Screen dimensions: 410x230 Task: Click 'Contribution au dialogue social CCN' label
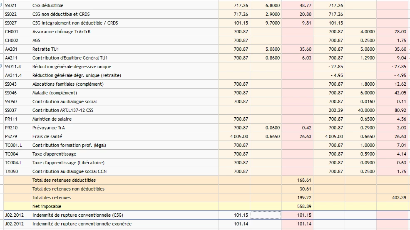click(x=69, y=171)
